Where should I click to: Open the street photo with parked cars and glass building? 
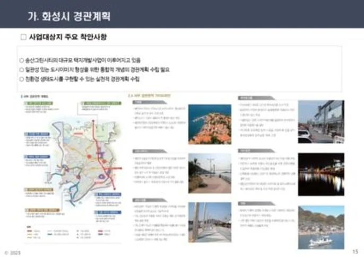(x=321, y=122)
